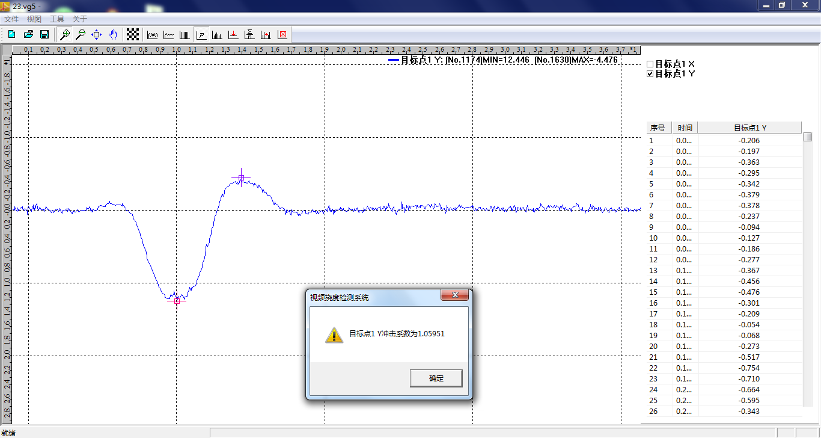Open the 工具 menu
The height and width of the screenshot is (438, 821).
57,19
